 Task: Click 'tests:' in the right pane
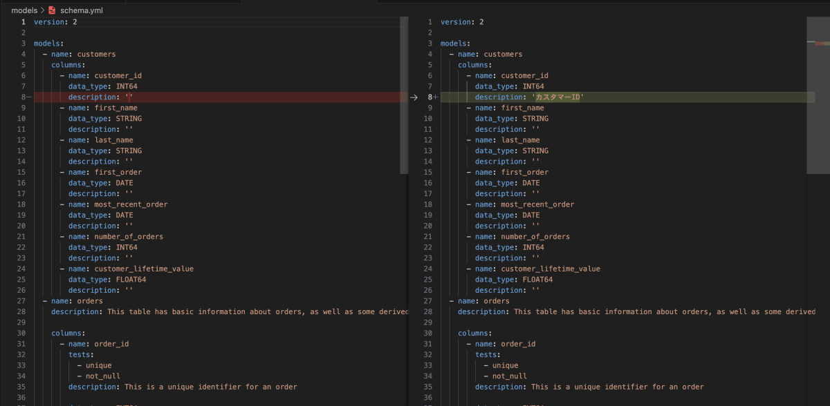point(488,354)
